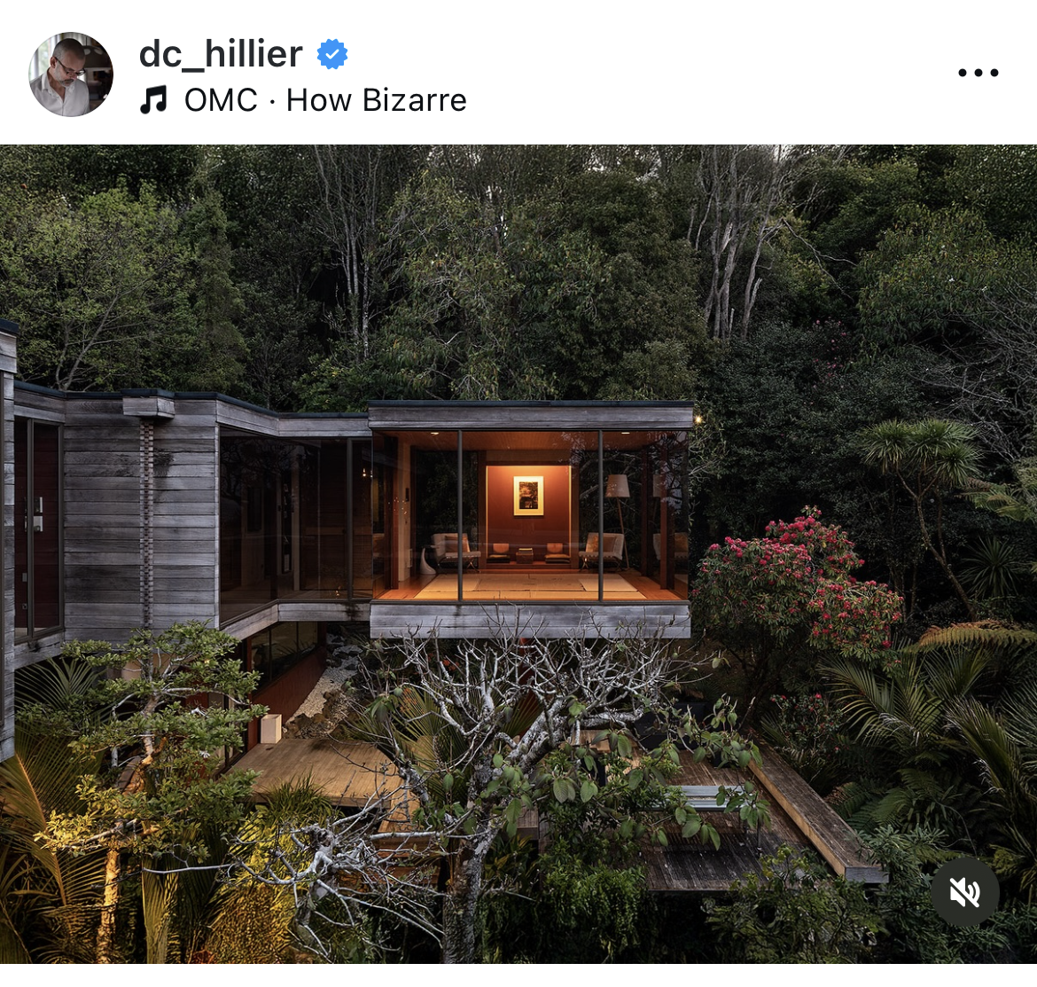The height and width of the screenshot is (987, 1037).
Task: Unmute the video with the speaker icon
Action: click(x=965, y=892)
